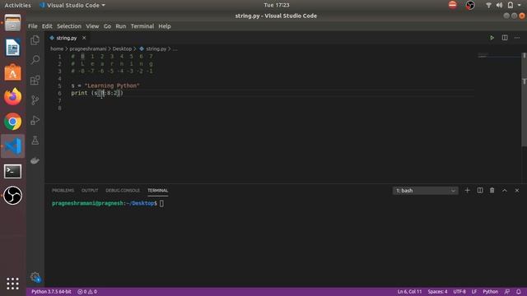Open feedback icon in status bar

pyautogui.click(x=507, y=292)
